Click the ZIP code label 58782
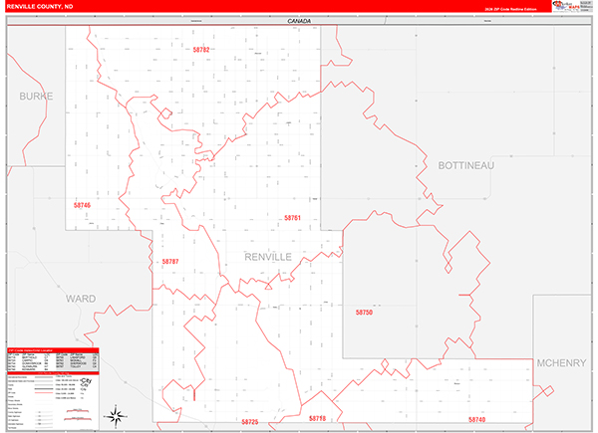The height and width of the screenshot is (433, 598). point(201,50)
